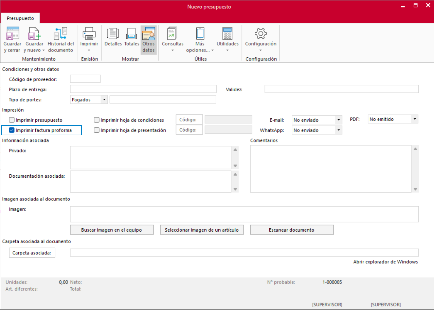Expand the Configuración dropdown arrow
This screenshot has height=310, width=434.
point(260,51)
